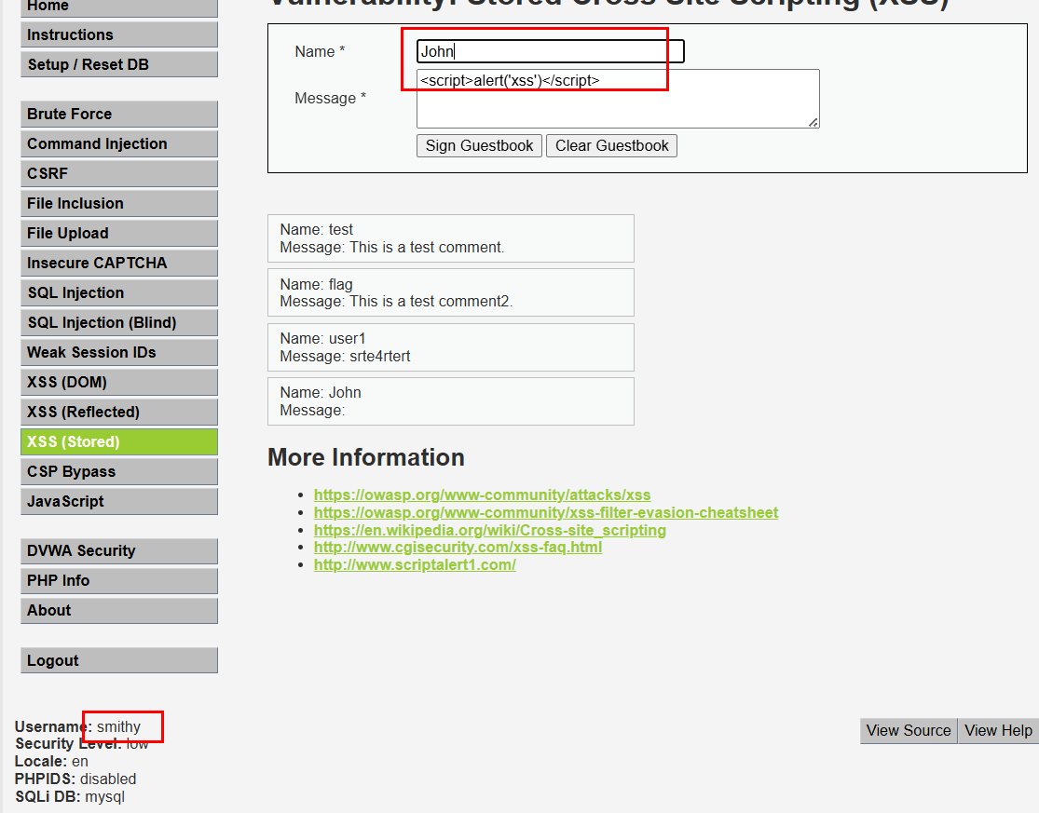1039x813 pixels.
Task: Click guestbook entry 'Name: test'
Action: (x=316, y=230)
